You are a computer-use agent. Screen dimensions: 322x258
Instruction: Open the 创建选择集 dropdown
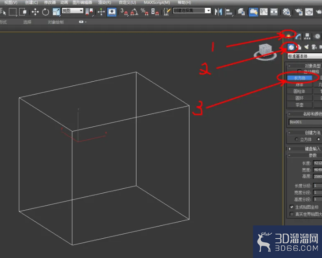tap(192, 11)
